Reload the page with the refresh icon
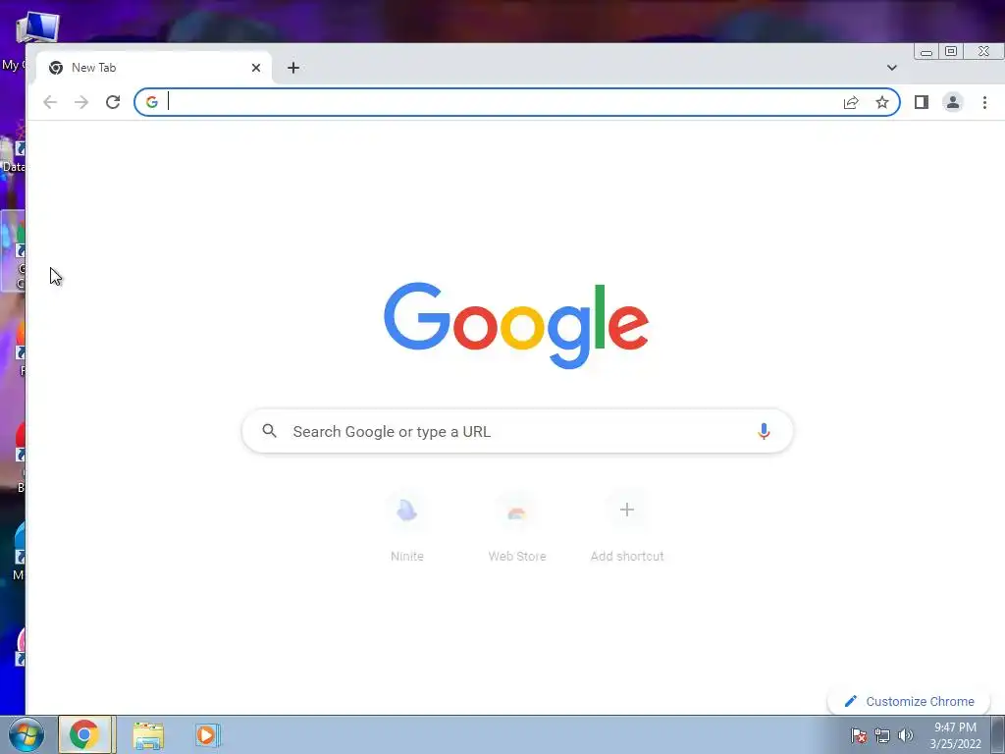1005x754 pixels. [113, 102]
